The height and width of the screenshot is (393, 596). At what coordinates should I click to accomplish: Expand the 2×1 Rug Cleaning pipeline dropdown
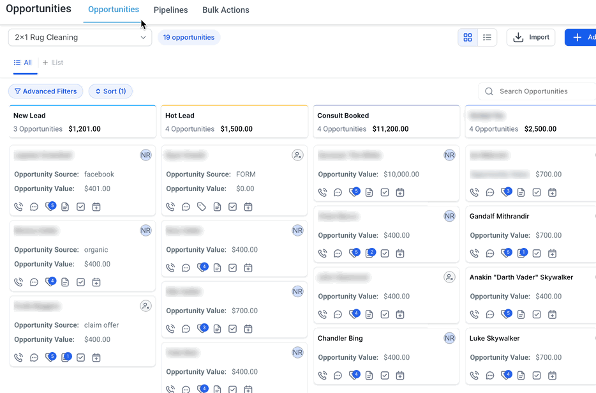[80, 38]
